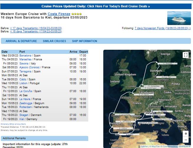Screen dimensions: 193x148
Task: Click the Ajaccio (Corsica) map label
Action: [x=162, y=119]
